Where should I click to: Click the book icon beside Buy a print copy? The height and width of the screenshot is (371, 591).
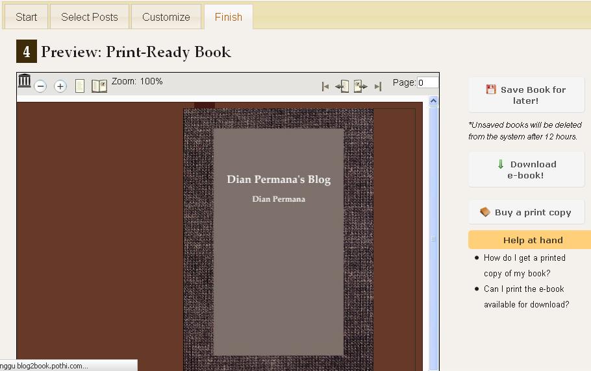484,212
